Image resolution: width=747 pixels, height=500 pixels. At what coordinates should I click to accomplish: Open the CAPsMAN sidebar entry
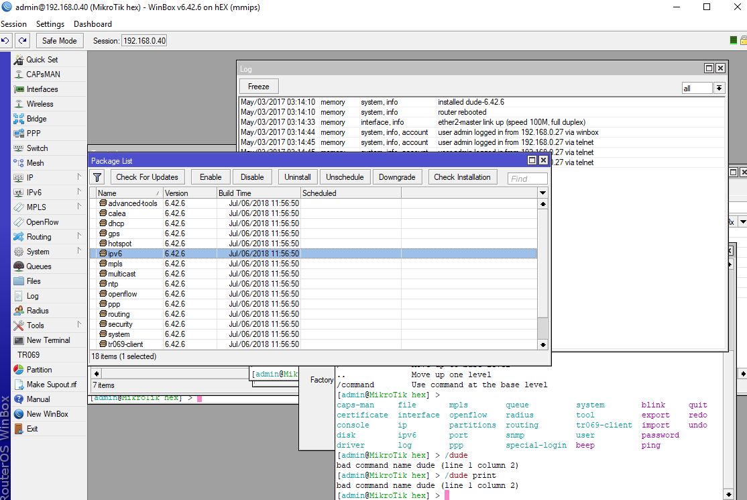point(43,74)
